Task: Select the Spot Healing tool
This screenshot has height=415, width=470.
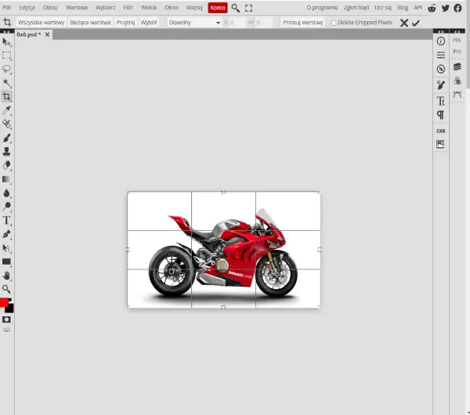Action: tap(6, 124)
